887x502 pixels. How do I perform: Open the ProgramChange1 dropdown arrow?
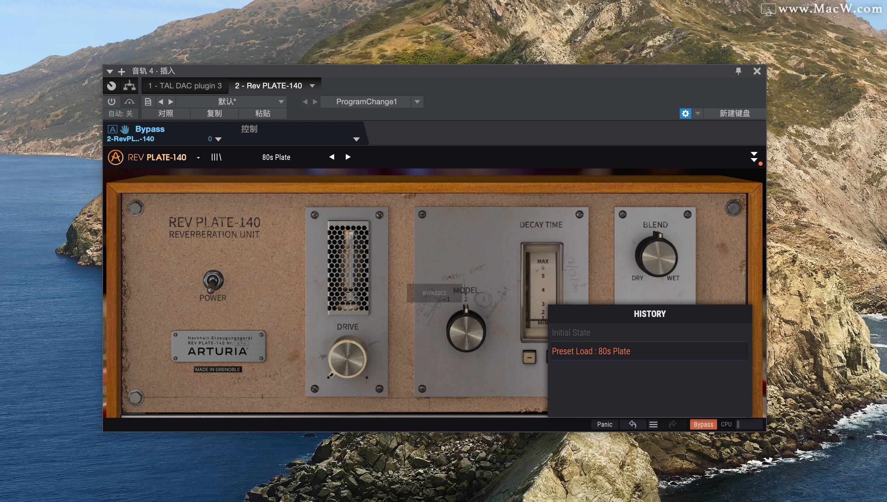point(417,102)
